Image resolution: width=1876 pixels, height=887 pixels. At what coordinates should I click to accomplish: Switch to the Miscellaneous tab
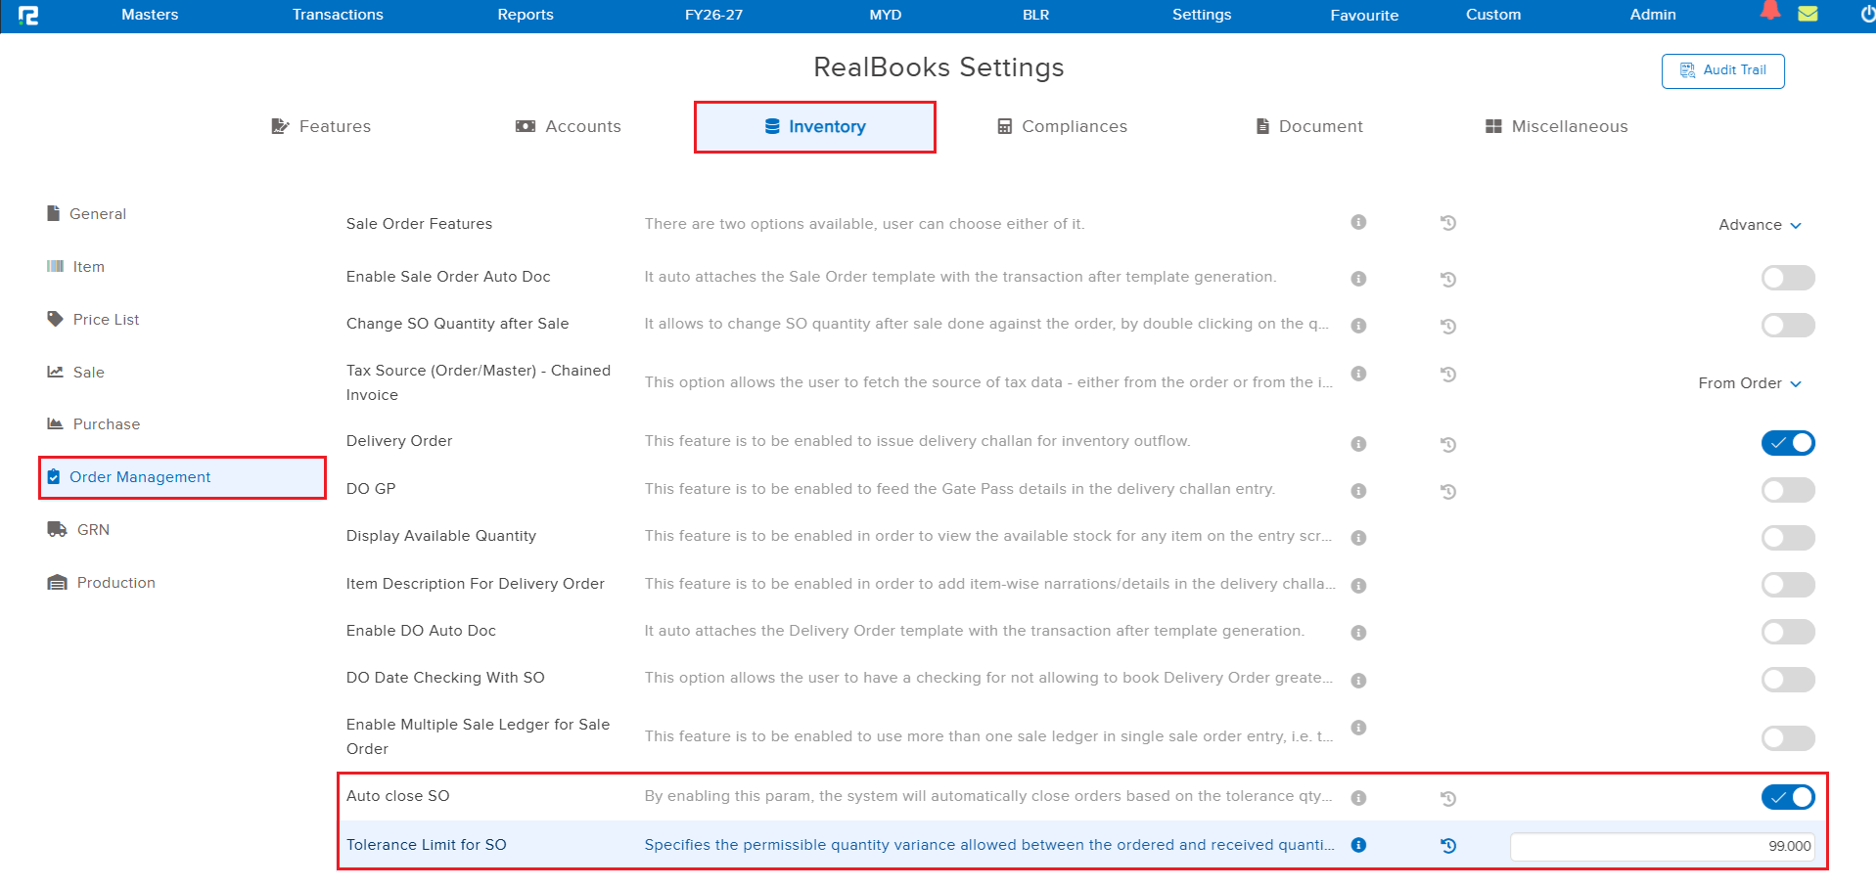pyautogui.click(x=1557, y=126)
